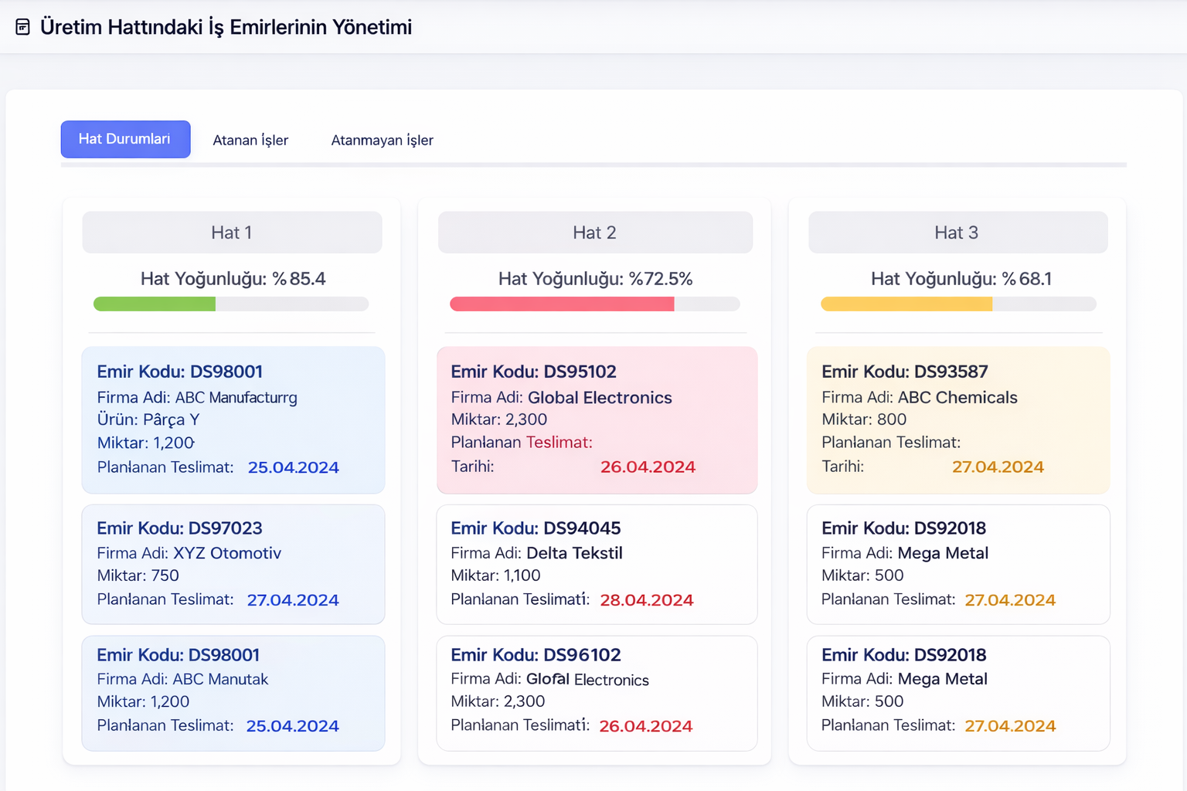Click the green Hat 1 density bar
Viewport: 1187px width, 791px height.
(x=155, y=304)
